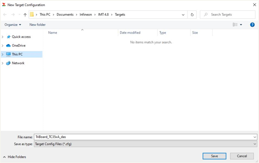Sort by the Date modified column header
Screen dimensions: 259x163
(x=129, y=33)
